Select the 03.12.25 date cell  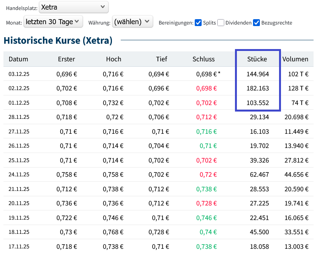[x=19, y=74]
